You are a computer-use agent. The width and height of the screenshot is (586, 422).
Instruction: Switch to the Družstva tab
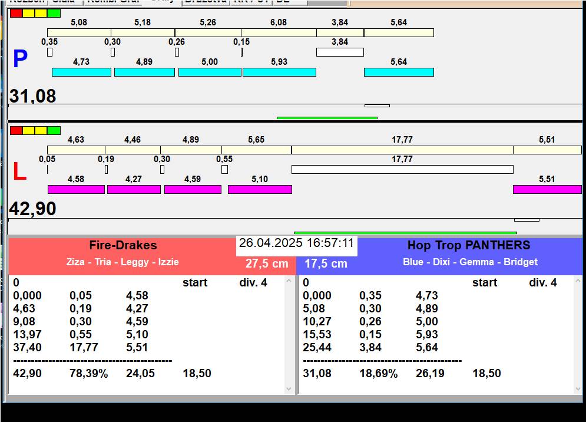click(204, 2)
